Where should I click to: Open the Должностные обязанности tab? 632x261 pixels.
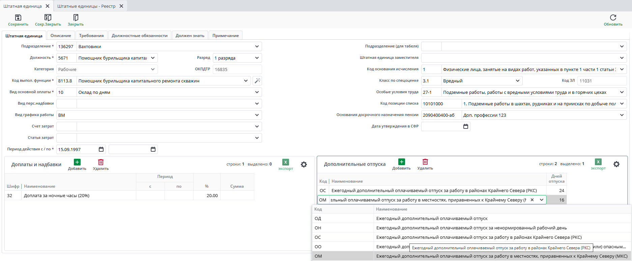pyautogui.click(x=140, y=35)
